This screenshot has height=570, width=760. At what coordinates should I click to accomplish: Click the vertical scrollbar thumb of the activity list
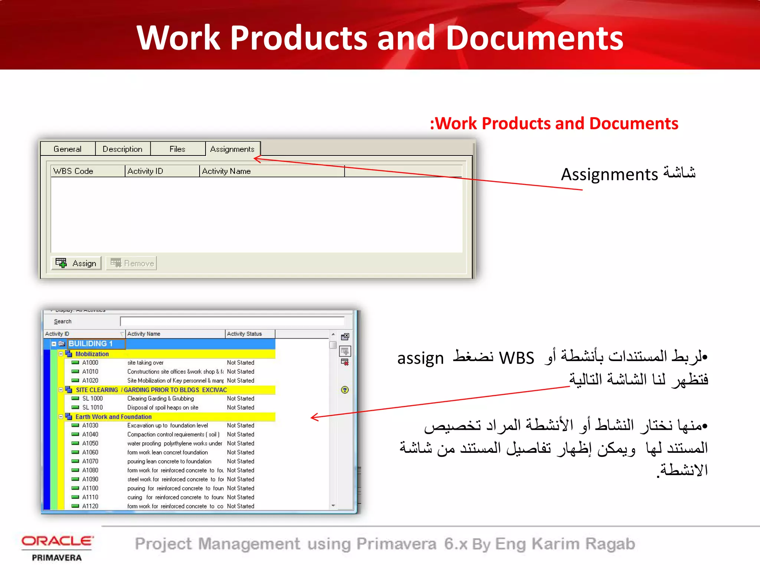pos(333,345)
